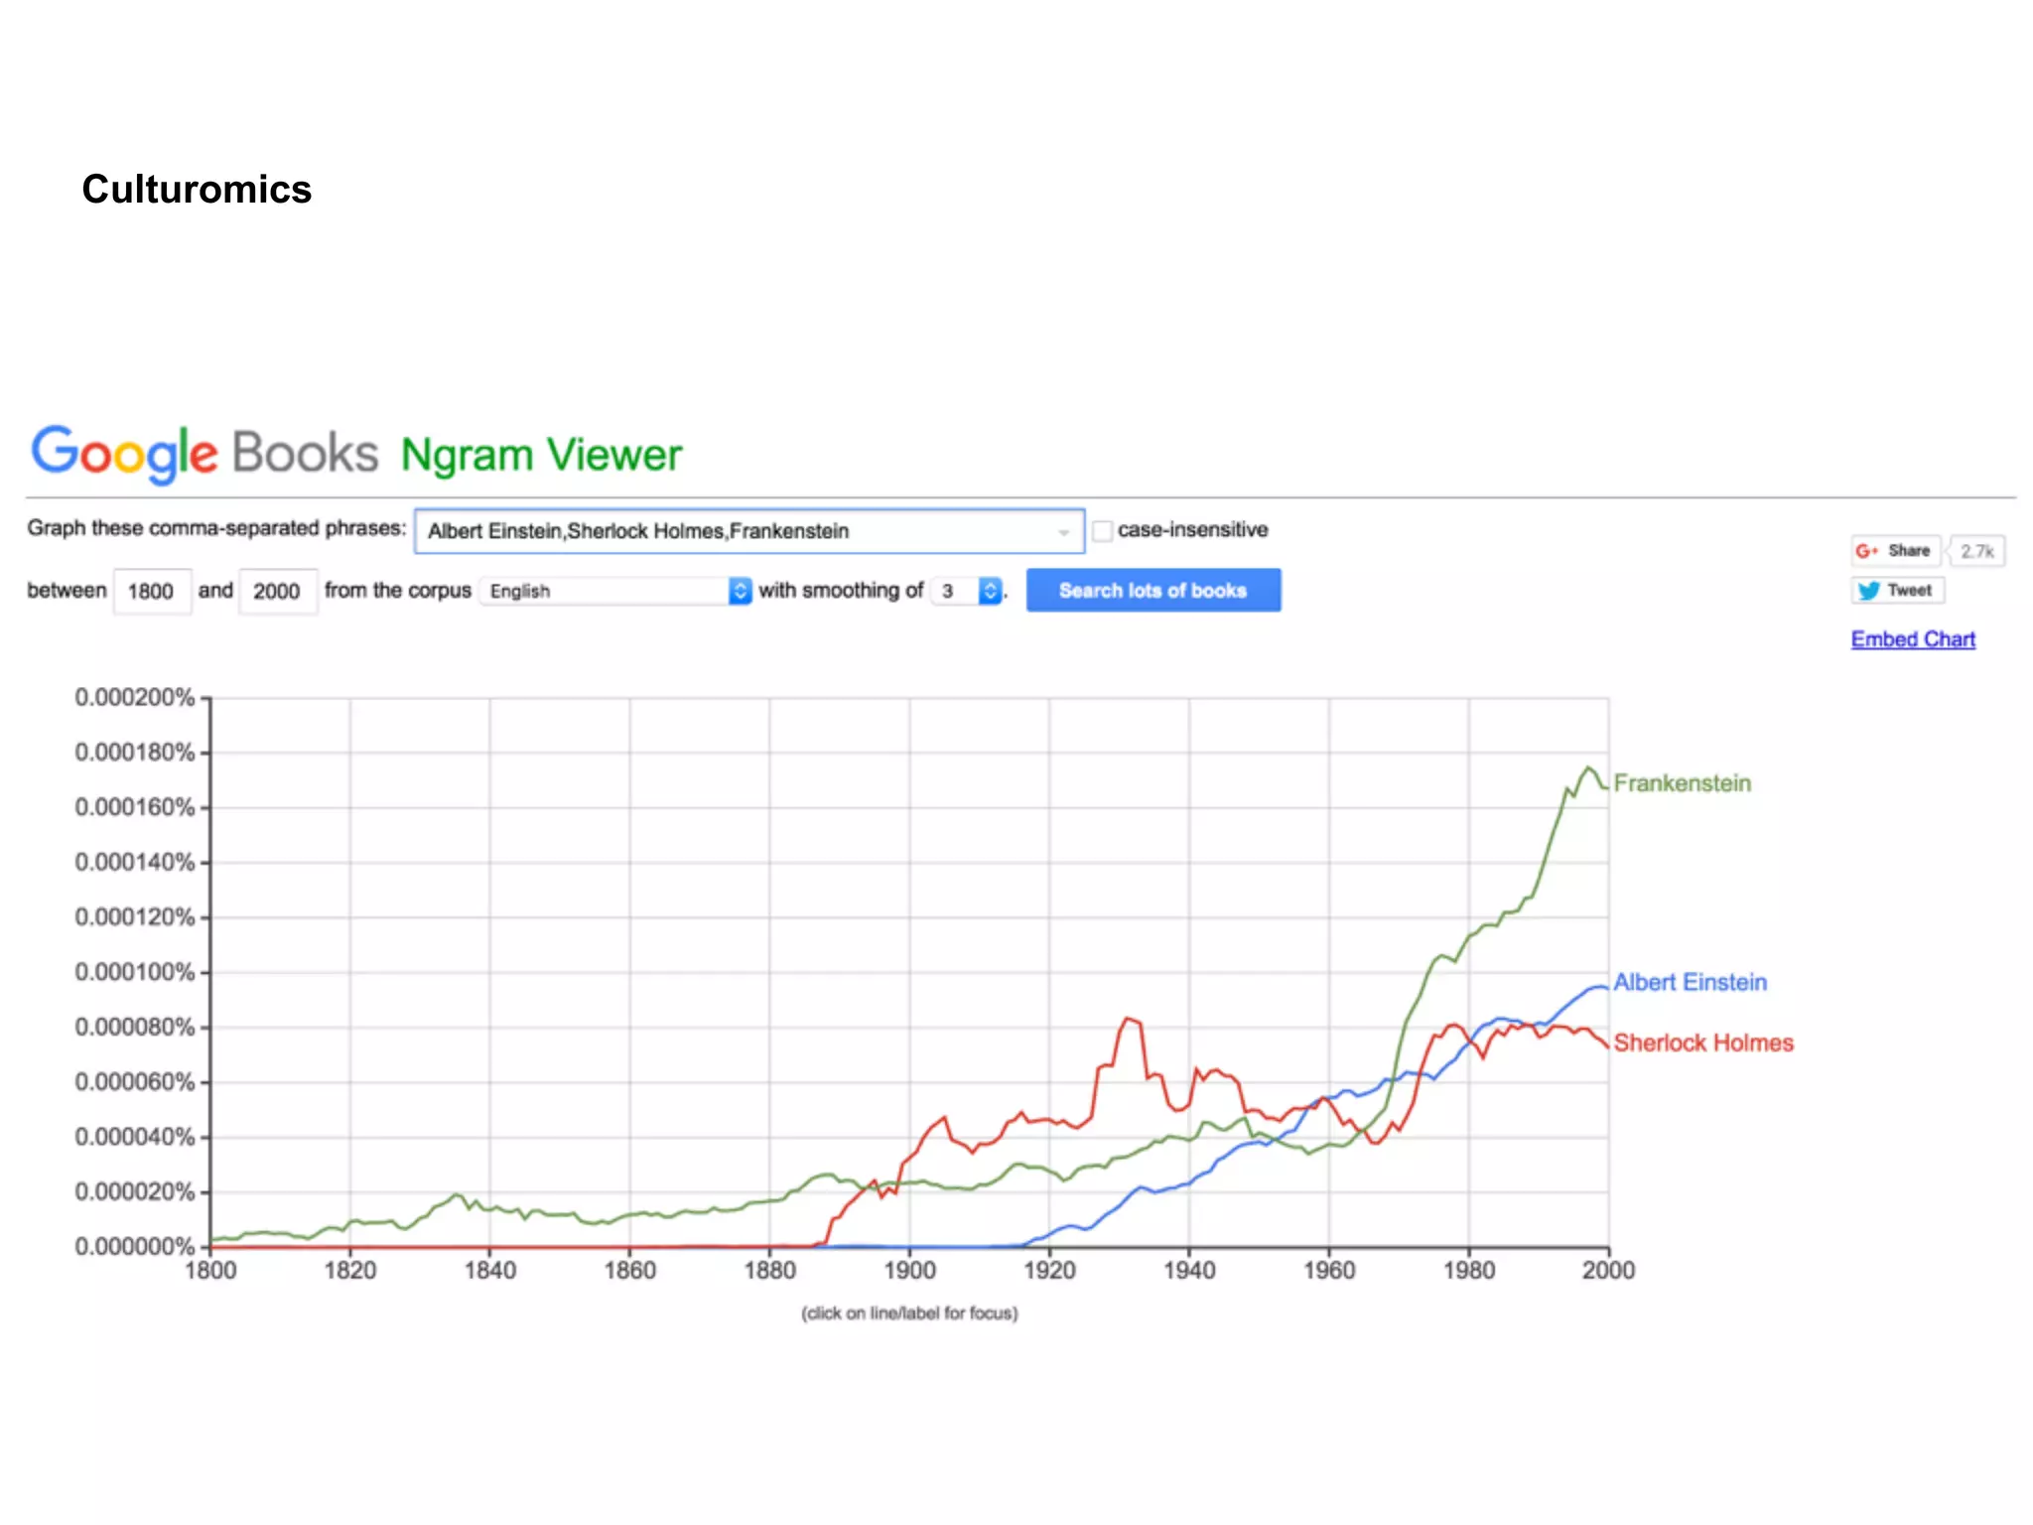Click the start year 1800 field

151,591
